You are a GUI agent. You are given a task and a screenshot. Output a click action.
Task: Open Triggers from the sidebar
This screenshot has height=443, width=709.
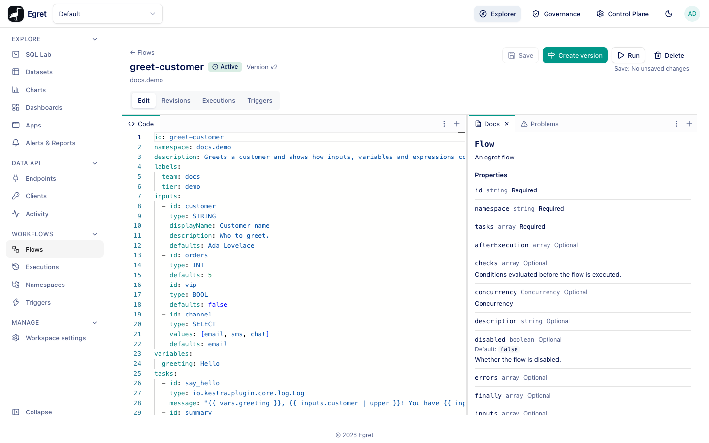[x=55, y=302]
